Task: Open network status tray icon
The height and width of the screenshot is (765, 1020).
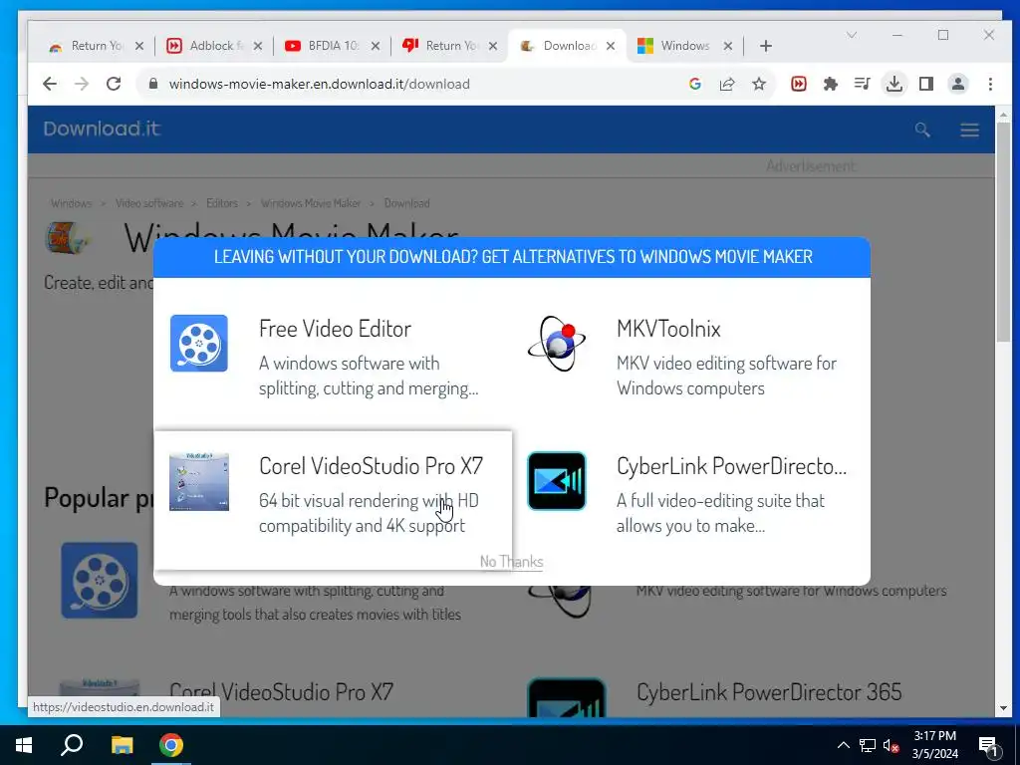Action: (x=868, y=745)
